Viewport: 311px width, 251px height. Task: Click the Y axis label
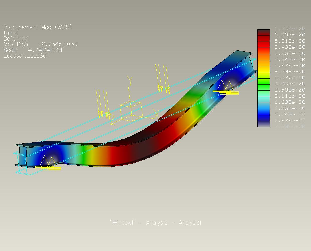(x=130, y=80)
